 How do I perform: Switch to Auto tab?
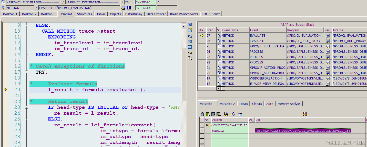coord(270,104)
